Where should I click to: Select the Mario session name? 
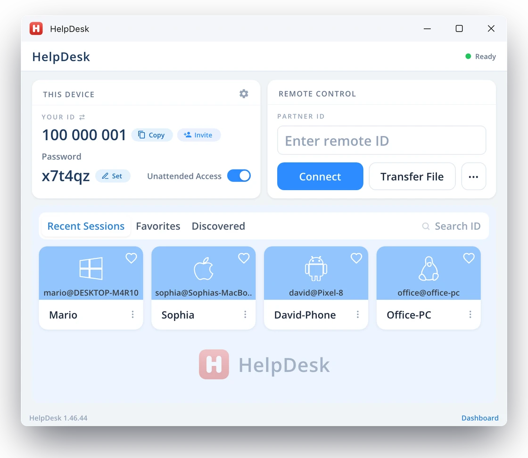(x=63, y=315)
